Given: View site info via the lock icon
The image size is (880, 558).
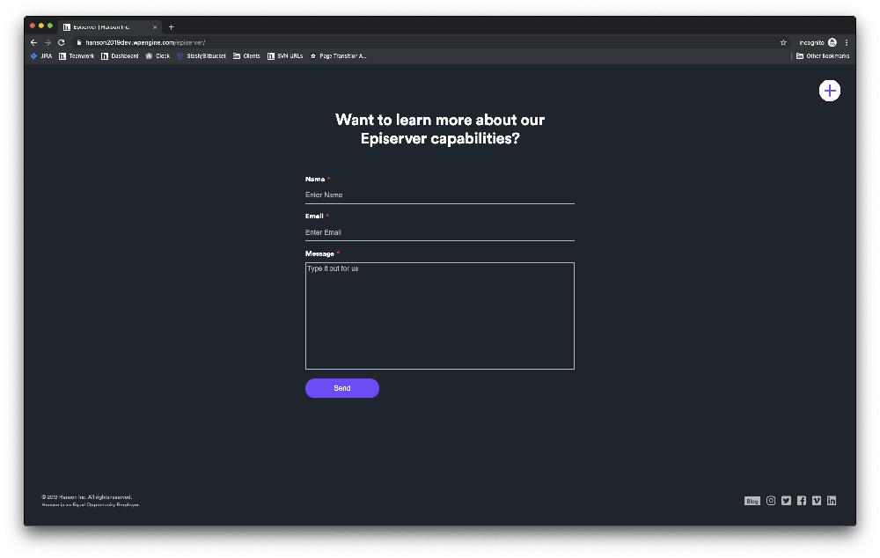Looking at the screenshot, I should 79,42.
